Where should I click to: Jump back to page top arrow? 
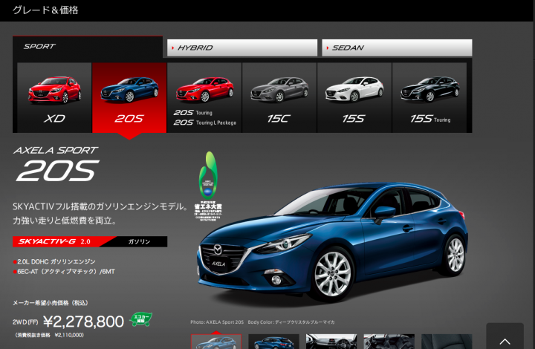tap(505, 336)
